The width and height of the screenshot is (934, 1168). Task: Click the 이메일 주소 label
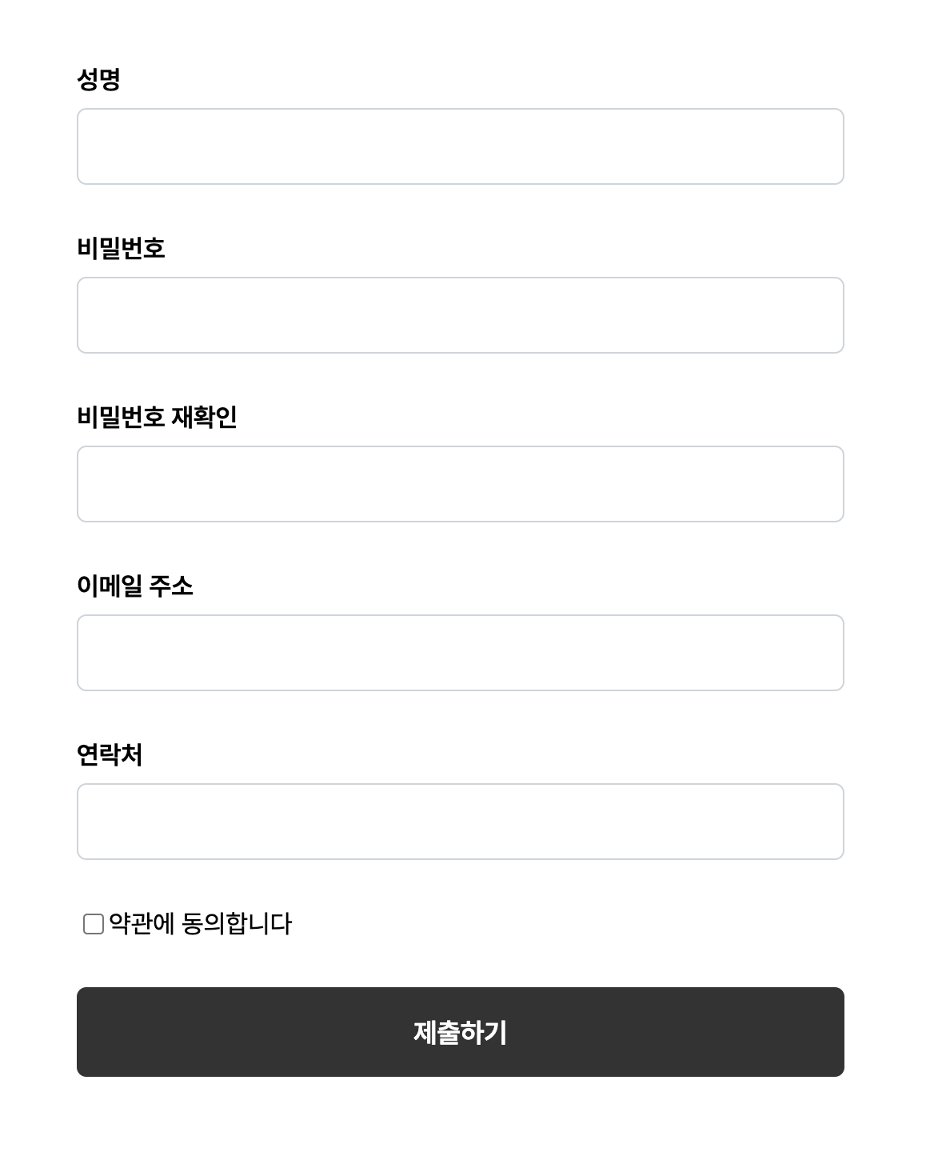coord(135,586)
